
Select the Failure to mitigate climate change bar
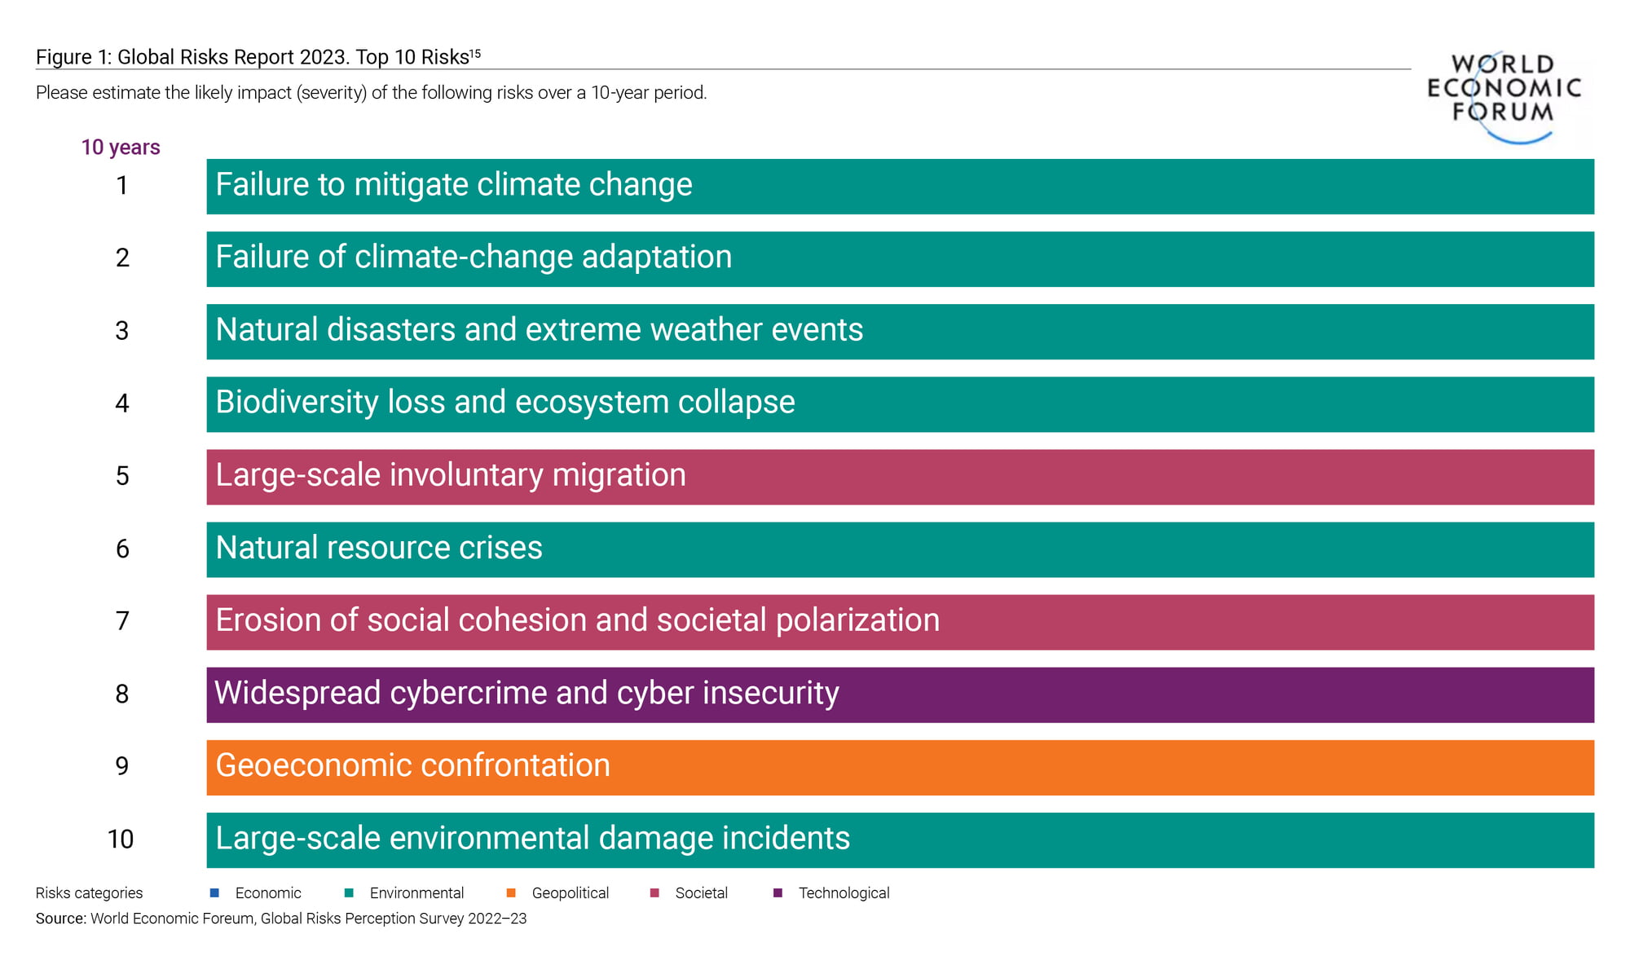(900, 187)
